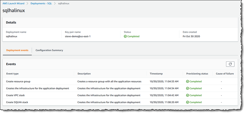Click the Cause of failure column header
This screenshot has height=115, width=247.
coord(225,74)
